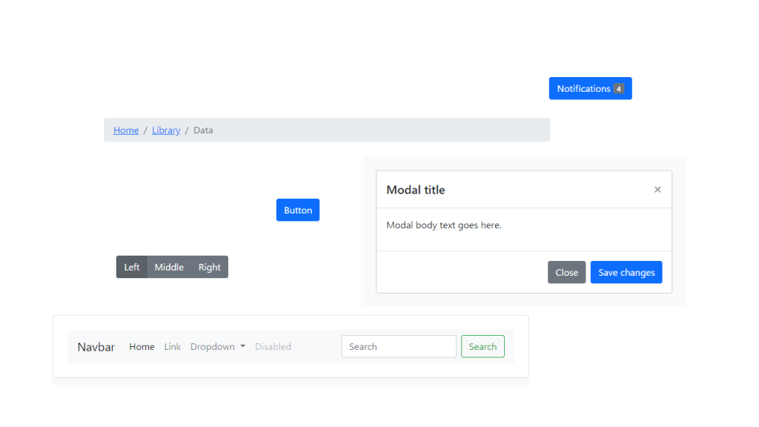The height and width of the screenshot is (427, 759).
Task: Click the Data breadcrumb entry
Action: pyautogui.click(x=202, y=130)
